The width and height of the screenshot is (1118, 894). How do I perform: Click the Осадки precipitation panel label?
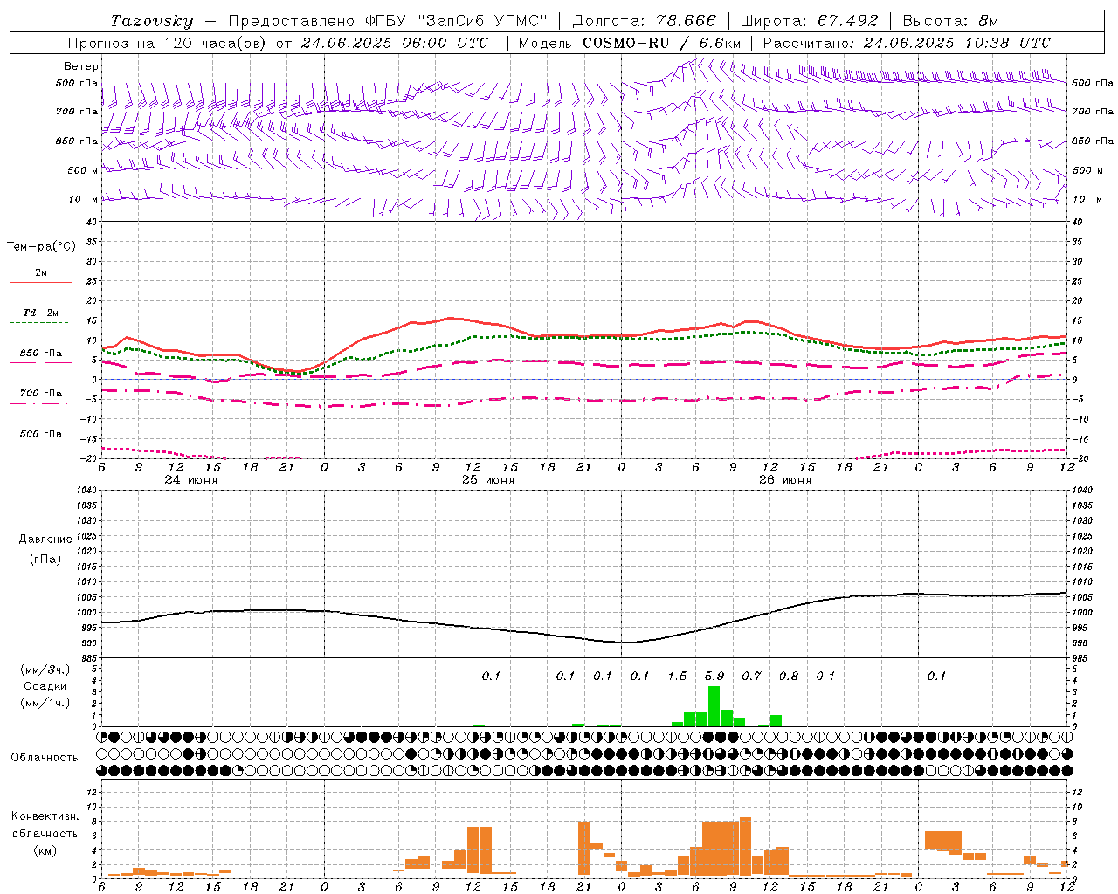pos(45,686)
